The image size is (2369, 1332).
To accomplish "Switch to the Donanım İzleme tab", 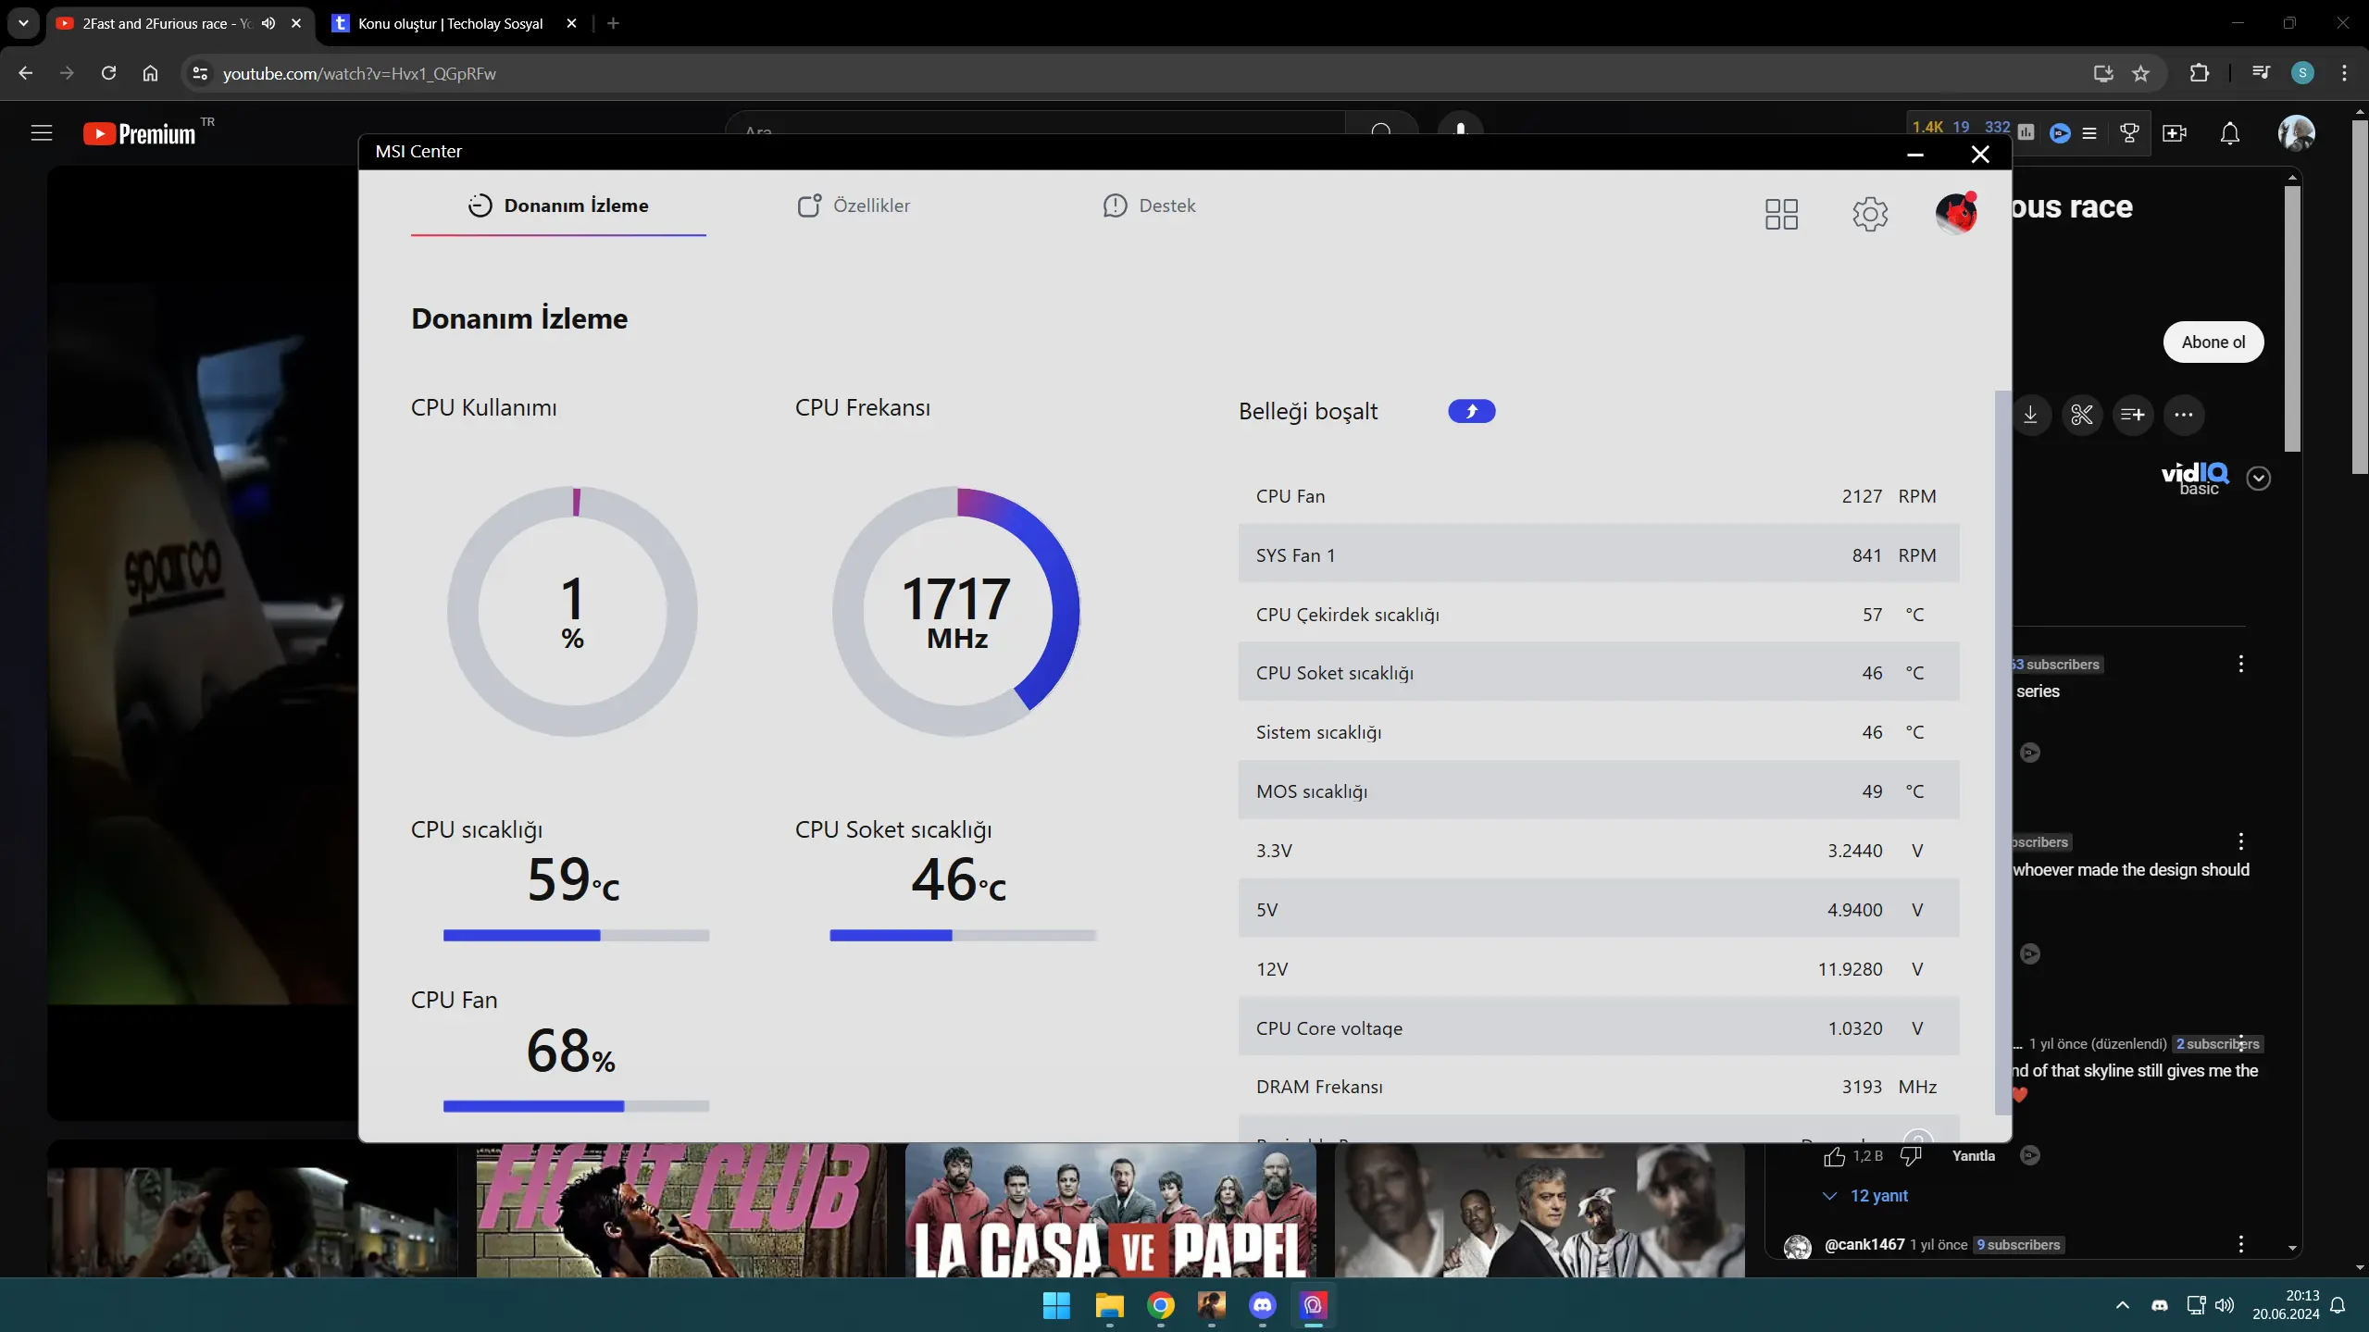I will [x=558, y=205].
